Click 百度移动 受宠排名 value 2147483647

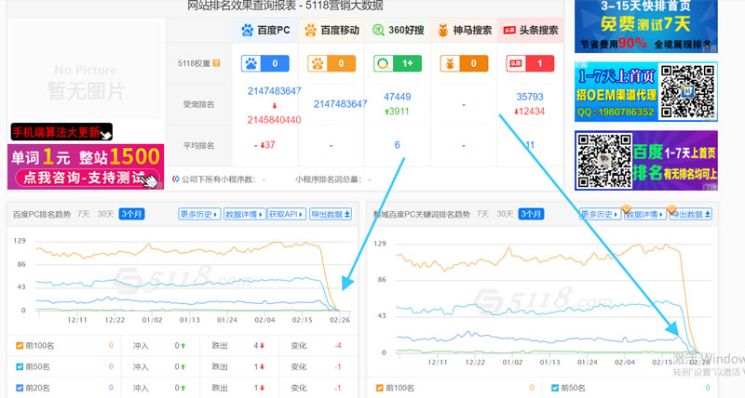click(x=340, y=104)
